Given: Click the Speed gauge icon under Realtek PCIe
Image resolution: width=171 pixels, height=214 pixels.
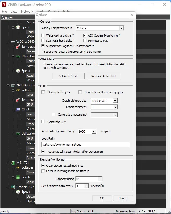Looking at the screenshot, I should point(18,192).
